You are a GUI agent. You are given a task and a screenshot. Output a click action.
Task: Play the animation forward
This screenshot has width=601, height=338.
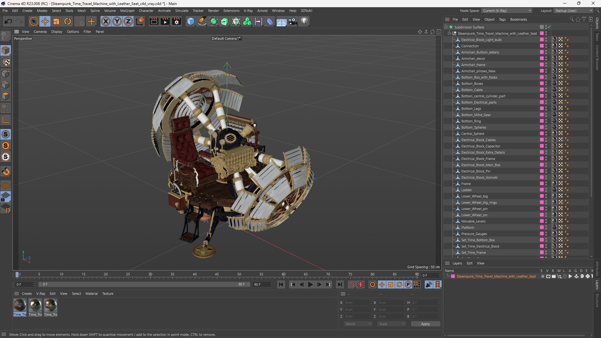310,284
